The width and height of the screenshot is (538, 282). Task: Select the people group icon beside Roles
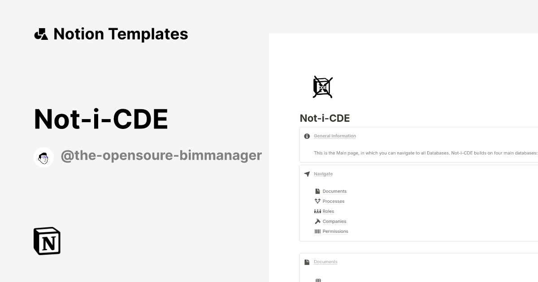pyautogui.click(x=317, y=211)
